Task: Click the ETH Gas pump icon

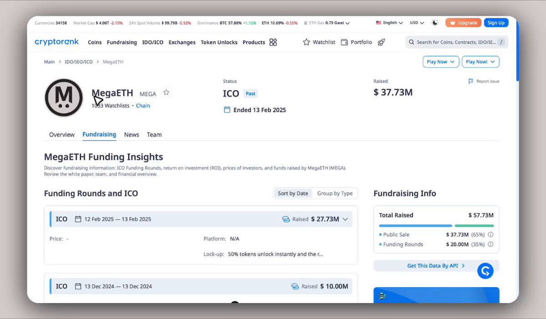Action: coord(306,23)
